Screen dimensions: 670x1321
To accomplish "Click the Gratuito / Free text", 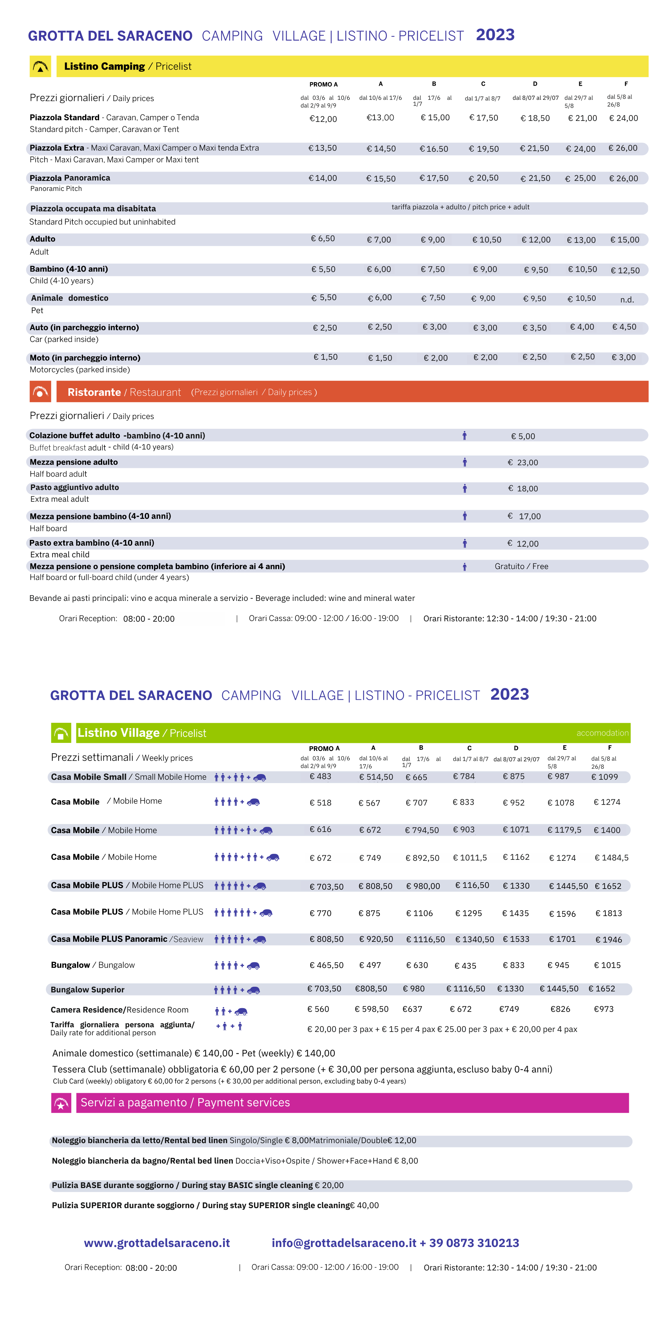I will click(x=521, y=566).
